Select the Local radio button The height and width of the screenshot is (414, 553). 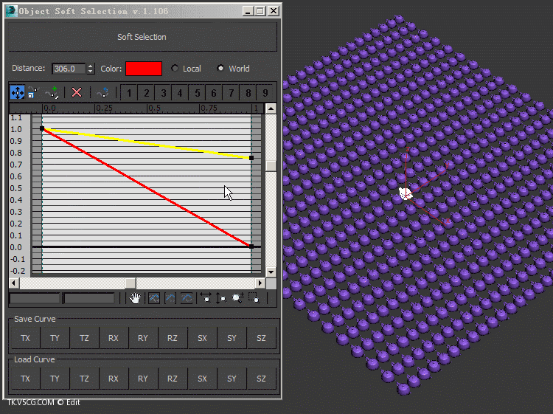[x=175, y=69]
